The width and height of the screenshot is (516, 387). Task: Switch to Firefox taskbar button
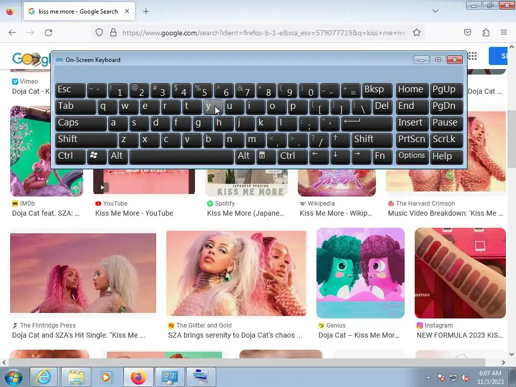click(138, 377)
